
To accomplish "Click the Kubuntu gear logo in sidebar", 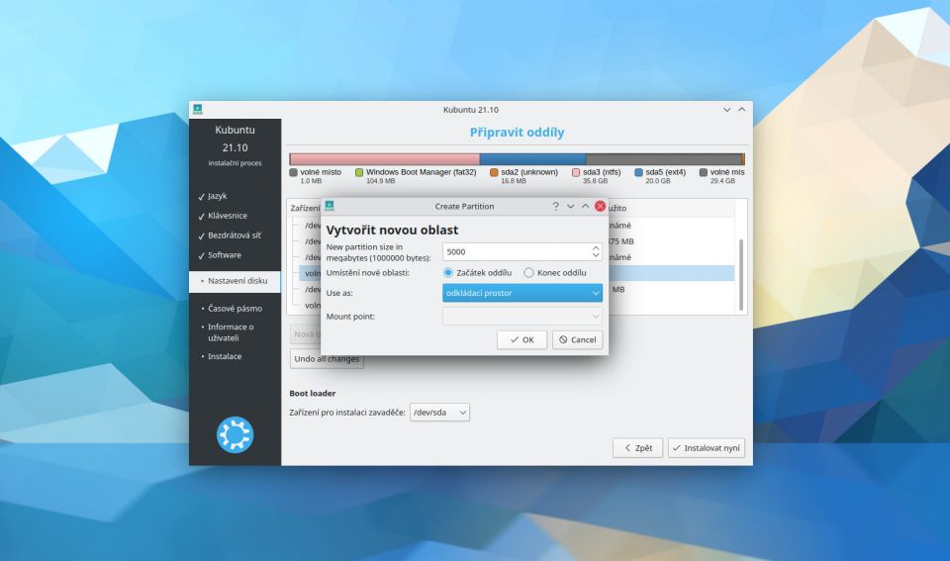I will point(236,434).
